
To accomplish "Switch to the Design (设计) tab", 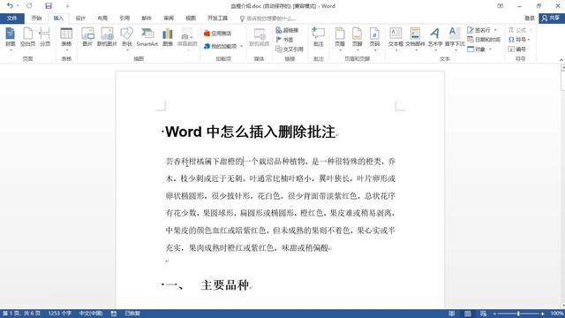I will click(80, 18).
